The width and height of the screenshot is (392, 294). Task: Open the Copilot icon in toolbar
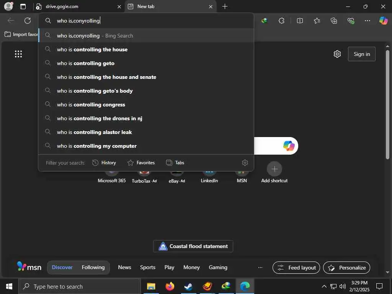tap(383, 21)
